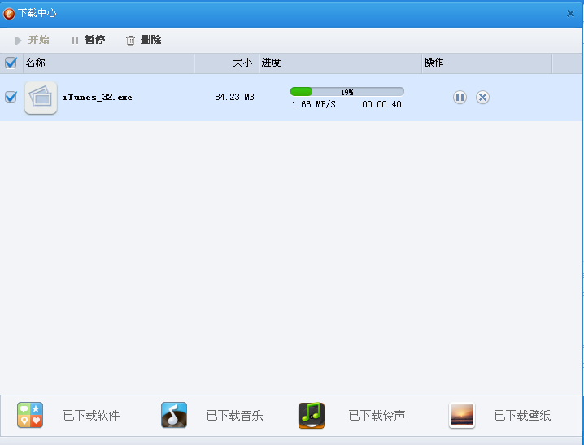Image resolution: width=584 pixels, height=445 pixels.
Task: Click the 操作 column header
Action: click(487, 63)
